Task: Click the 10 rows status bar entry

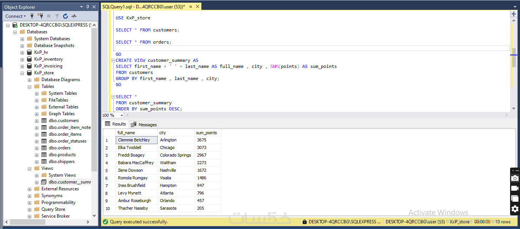Action: pyautogui.click(x=503, y=222)
